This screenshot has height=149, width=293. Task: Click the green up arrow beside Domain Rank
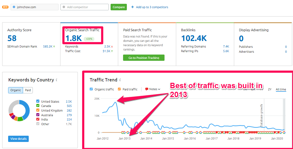[x=54, y=47]
